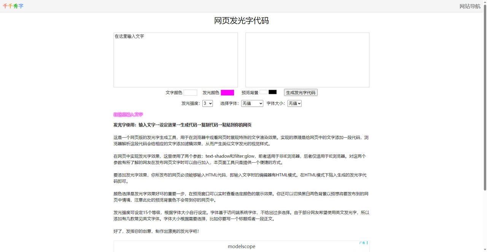Click the glowing preview text 在这里输入文字
This screenshot has height=252, width=487.
click(128, 114)
